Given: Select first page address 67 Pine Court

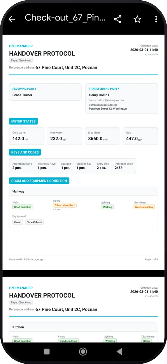Looking at the screenshot, I should pyautogui.click(x=66, y=68).
